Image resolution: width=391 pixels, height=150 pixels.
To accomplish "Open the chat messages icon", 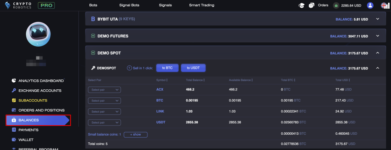I will 312,5.
